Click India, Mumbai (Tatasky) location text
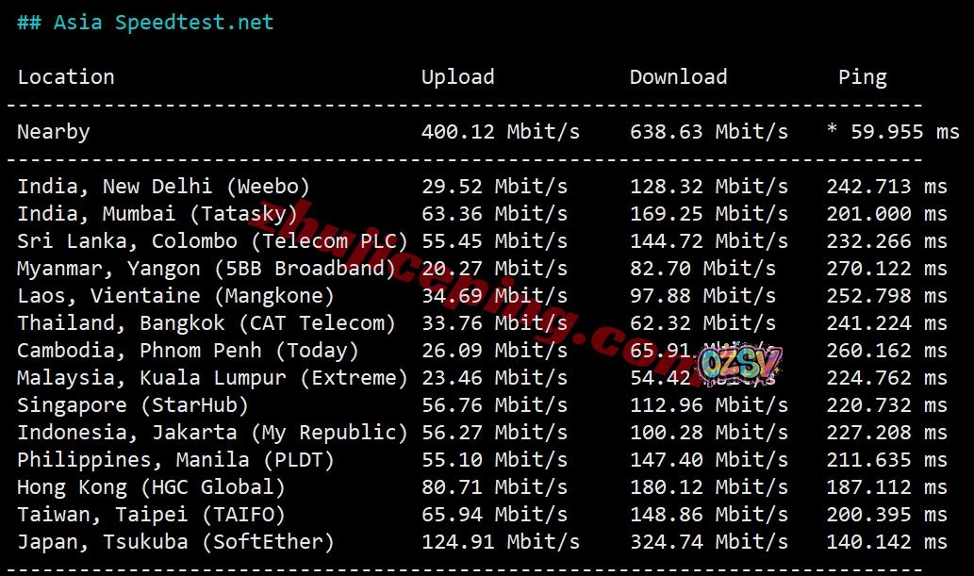974x576 pixels. click(x=157, y=214)
